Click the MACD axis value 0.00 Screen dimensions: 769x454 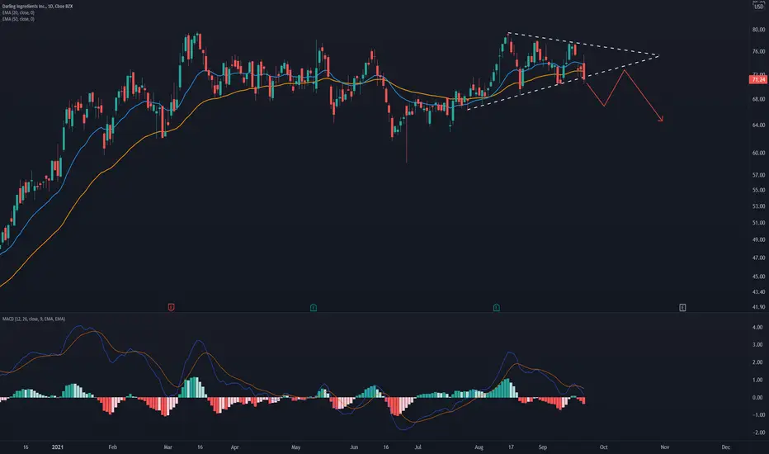[757, 398]
